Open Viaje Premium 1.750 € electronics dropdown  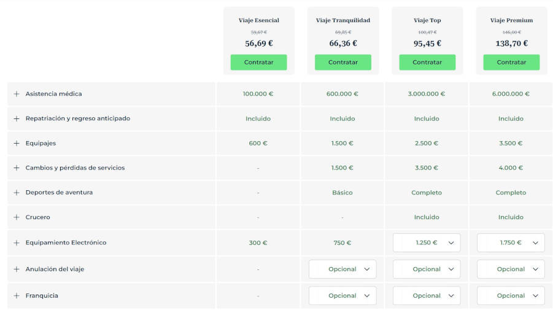511,242
